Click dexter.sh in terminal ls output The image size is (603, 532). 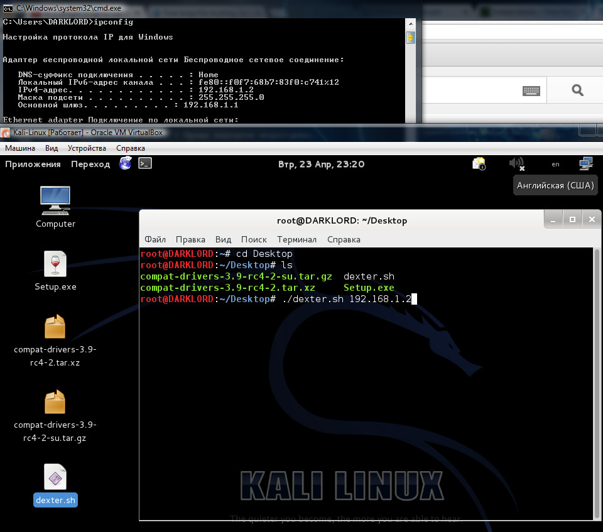(x=369, y=276)
